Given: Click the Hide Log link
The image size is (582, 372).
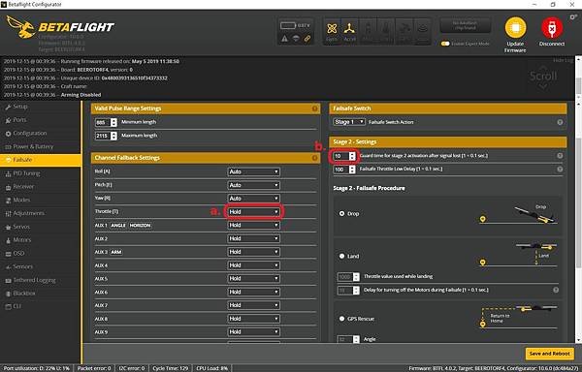Looking at the screenshot, I should (x=563, y=60).
